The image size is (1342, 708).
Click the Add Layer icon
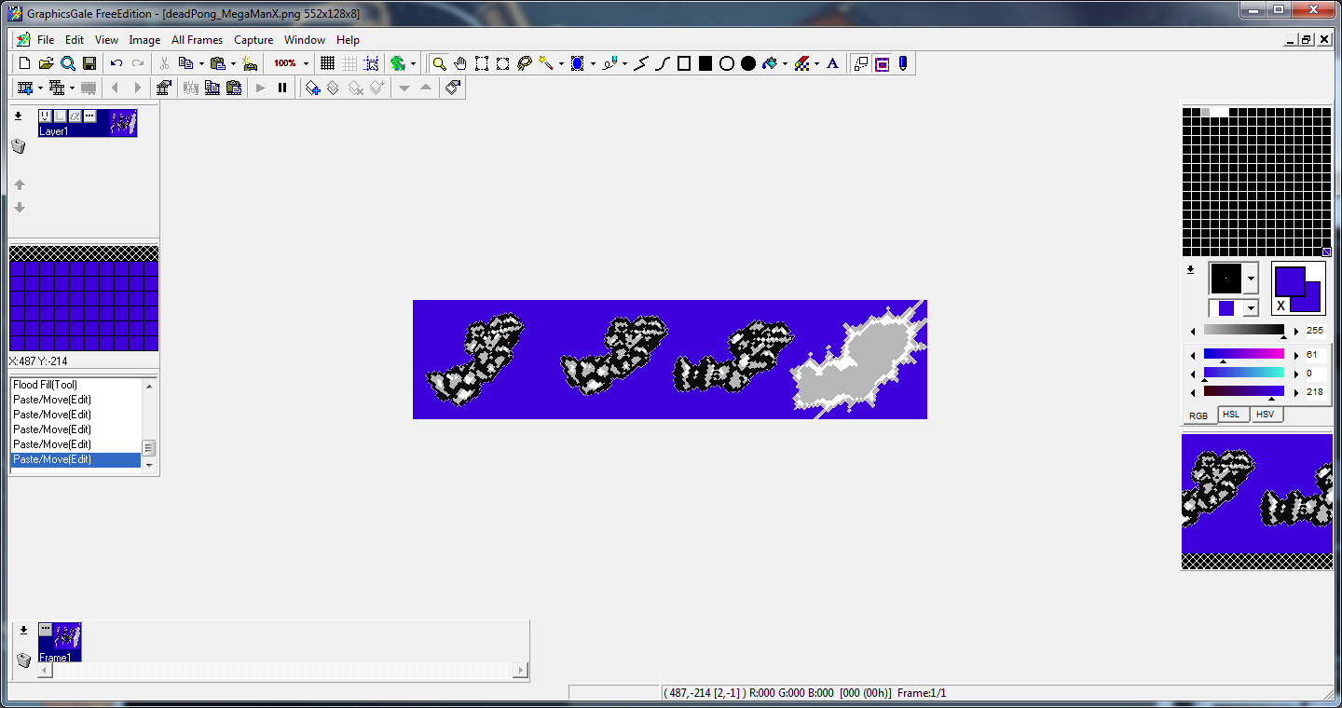pos(313,88)
